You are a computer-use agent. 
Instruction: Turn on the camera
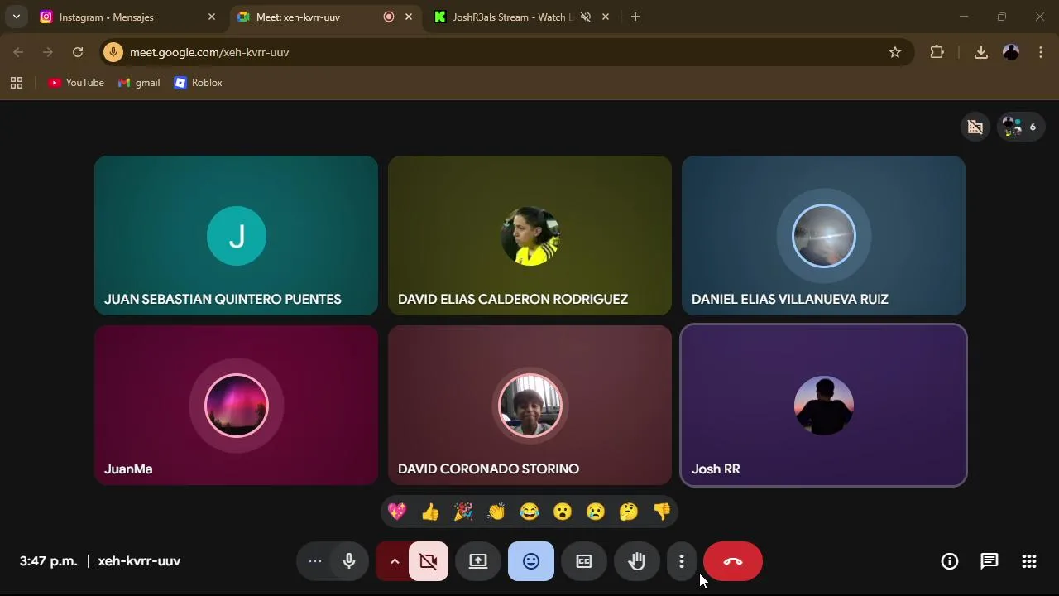429,561
